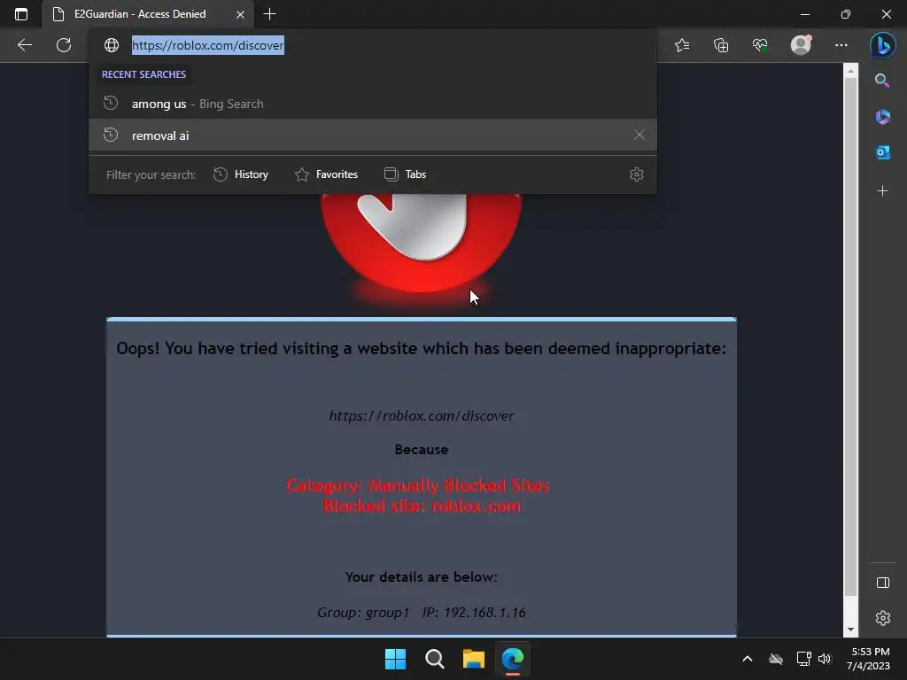
Task: Open address bar search settings gear
Action: click(x=636, y=174)
